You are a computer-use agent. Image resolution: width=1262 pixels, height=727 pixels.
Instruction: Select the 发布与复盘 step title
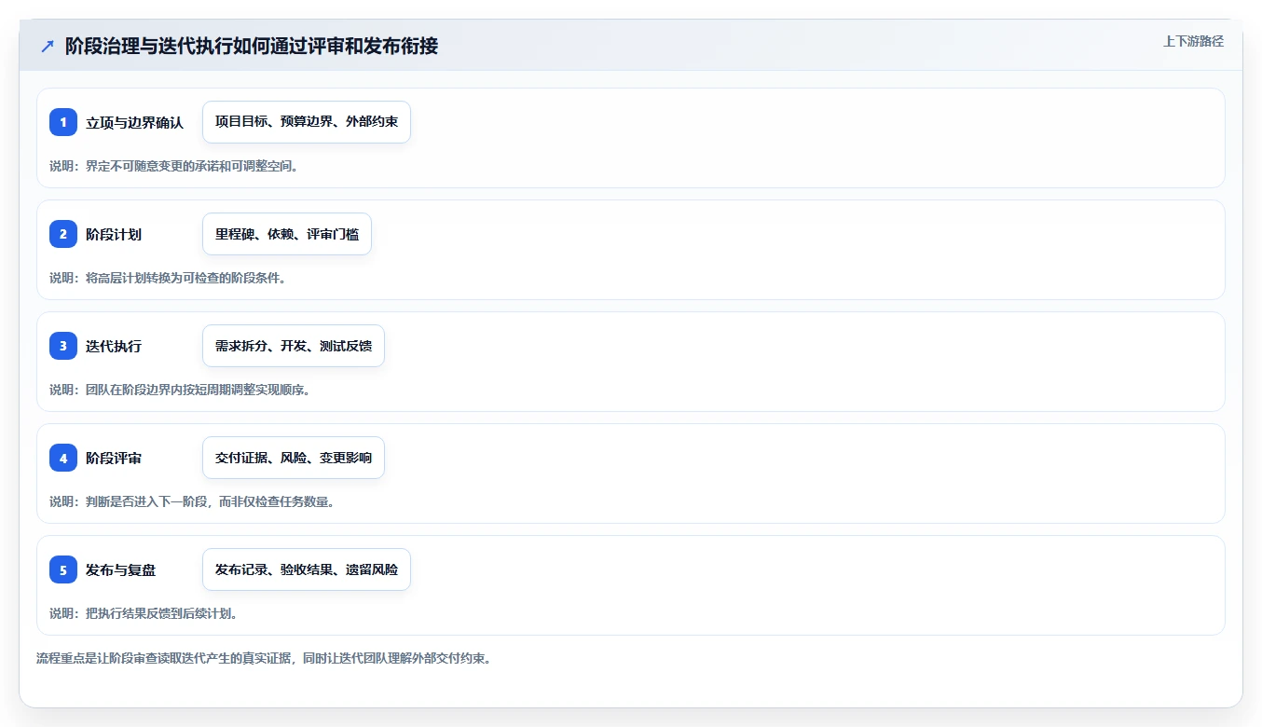[120, 569]
